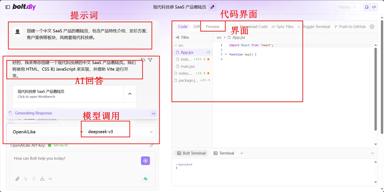Collapse the terminal panel chevron
Viewport: 384px width, 192px height.
tap(372, 153)
